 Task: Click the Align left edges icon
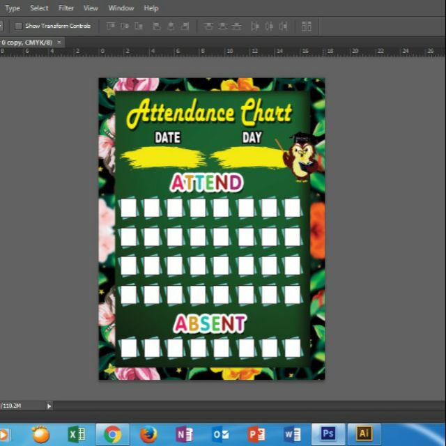[156, 26]
